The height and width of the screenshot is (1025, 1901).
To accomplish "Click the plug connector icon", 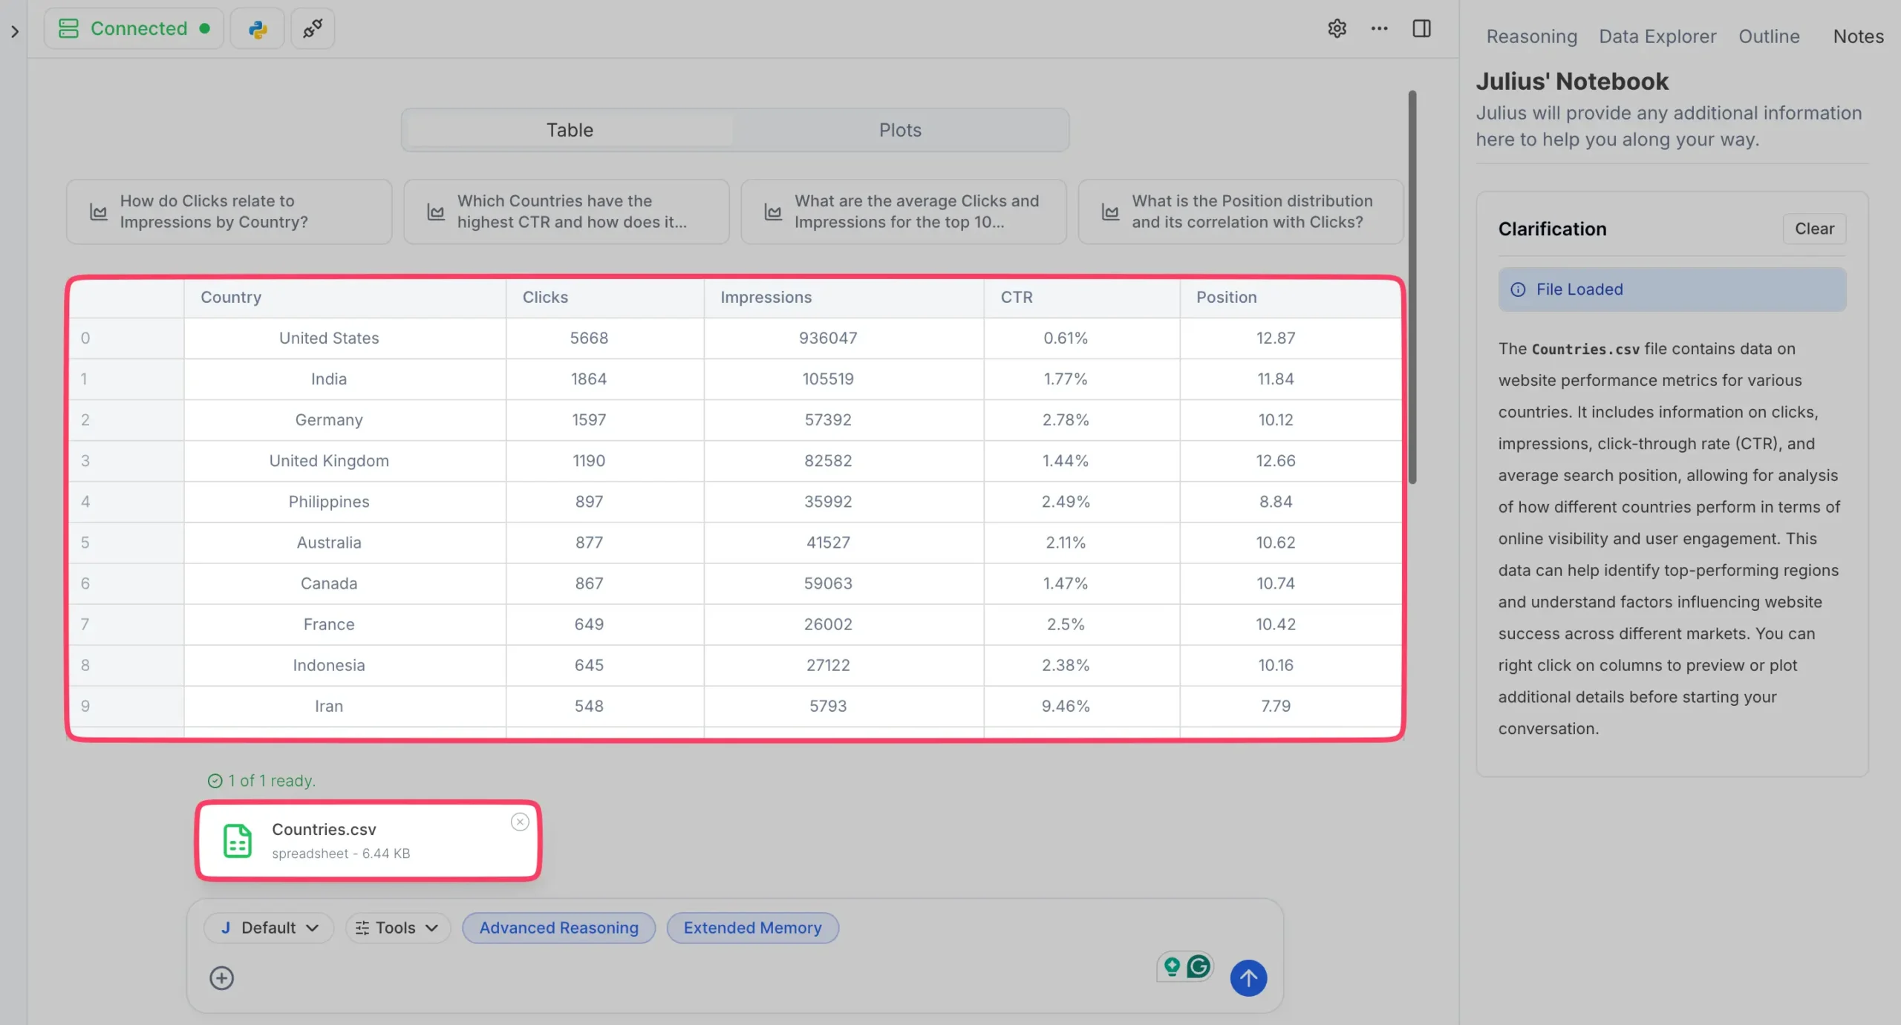I will pyautogui.click(x=312, y=29).
